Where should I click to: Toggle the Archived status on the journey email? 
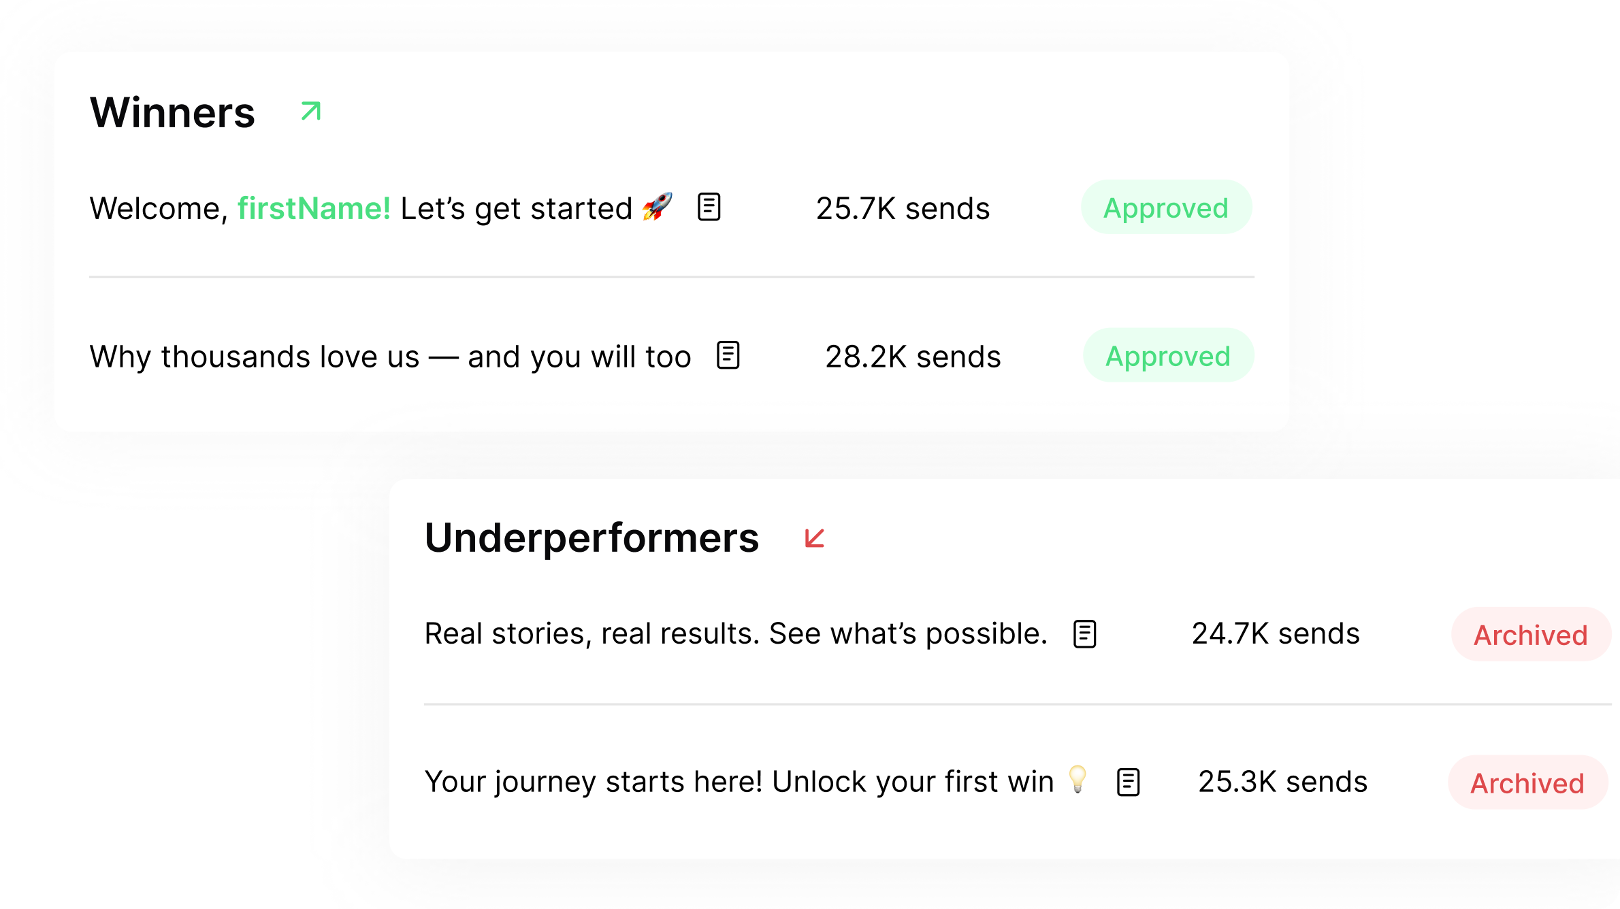[x=1527, y=783]
